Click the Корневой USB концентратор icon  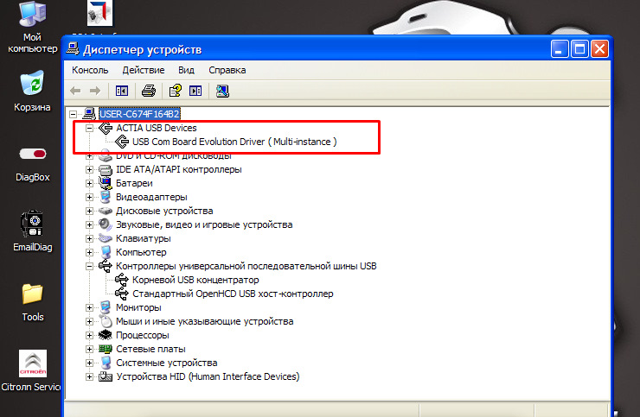122,280
